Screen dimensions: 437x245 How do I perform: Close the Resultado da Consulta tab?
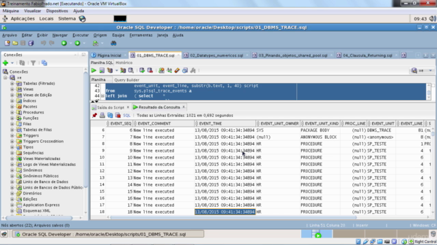pyautogui.click(x=184, y=107)
